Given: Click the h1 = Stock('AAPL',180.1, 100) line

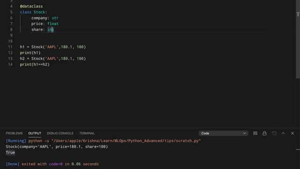Looking at the screenshot, I should 53,47.
